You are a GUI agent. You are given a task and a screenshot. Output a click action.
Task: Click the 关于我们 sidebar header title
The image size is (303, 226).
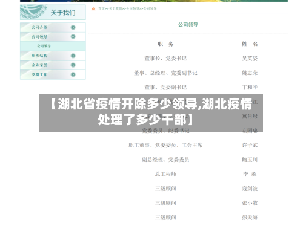click(x=63, y=13)
